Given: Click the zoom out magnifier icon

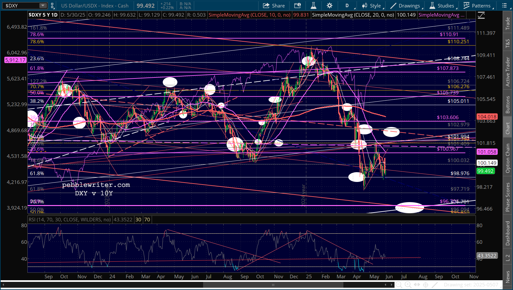Looking at the screenshot, I should (x=399, y=285).
